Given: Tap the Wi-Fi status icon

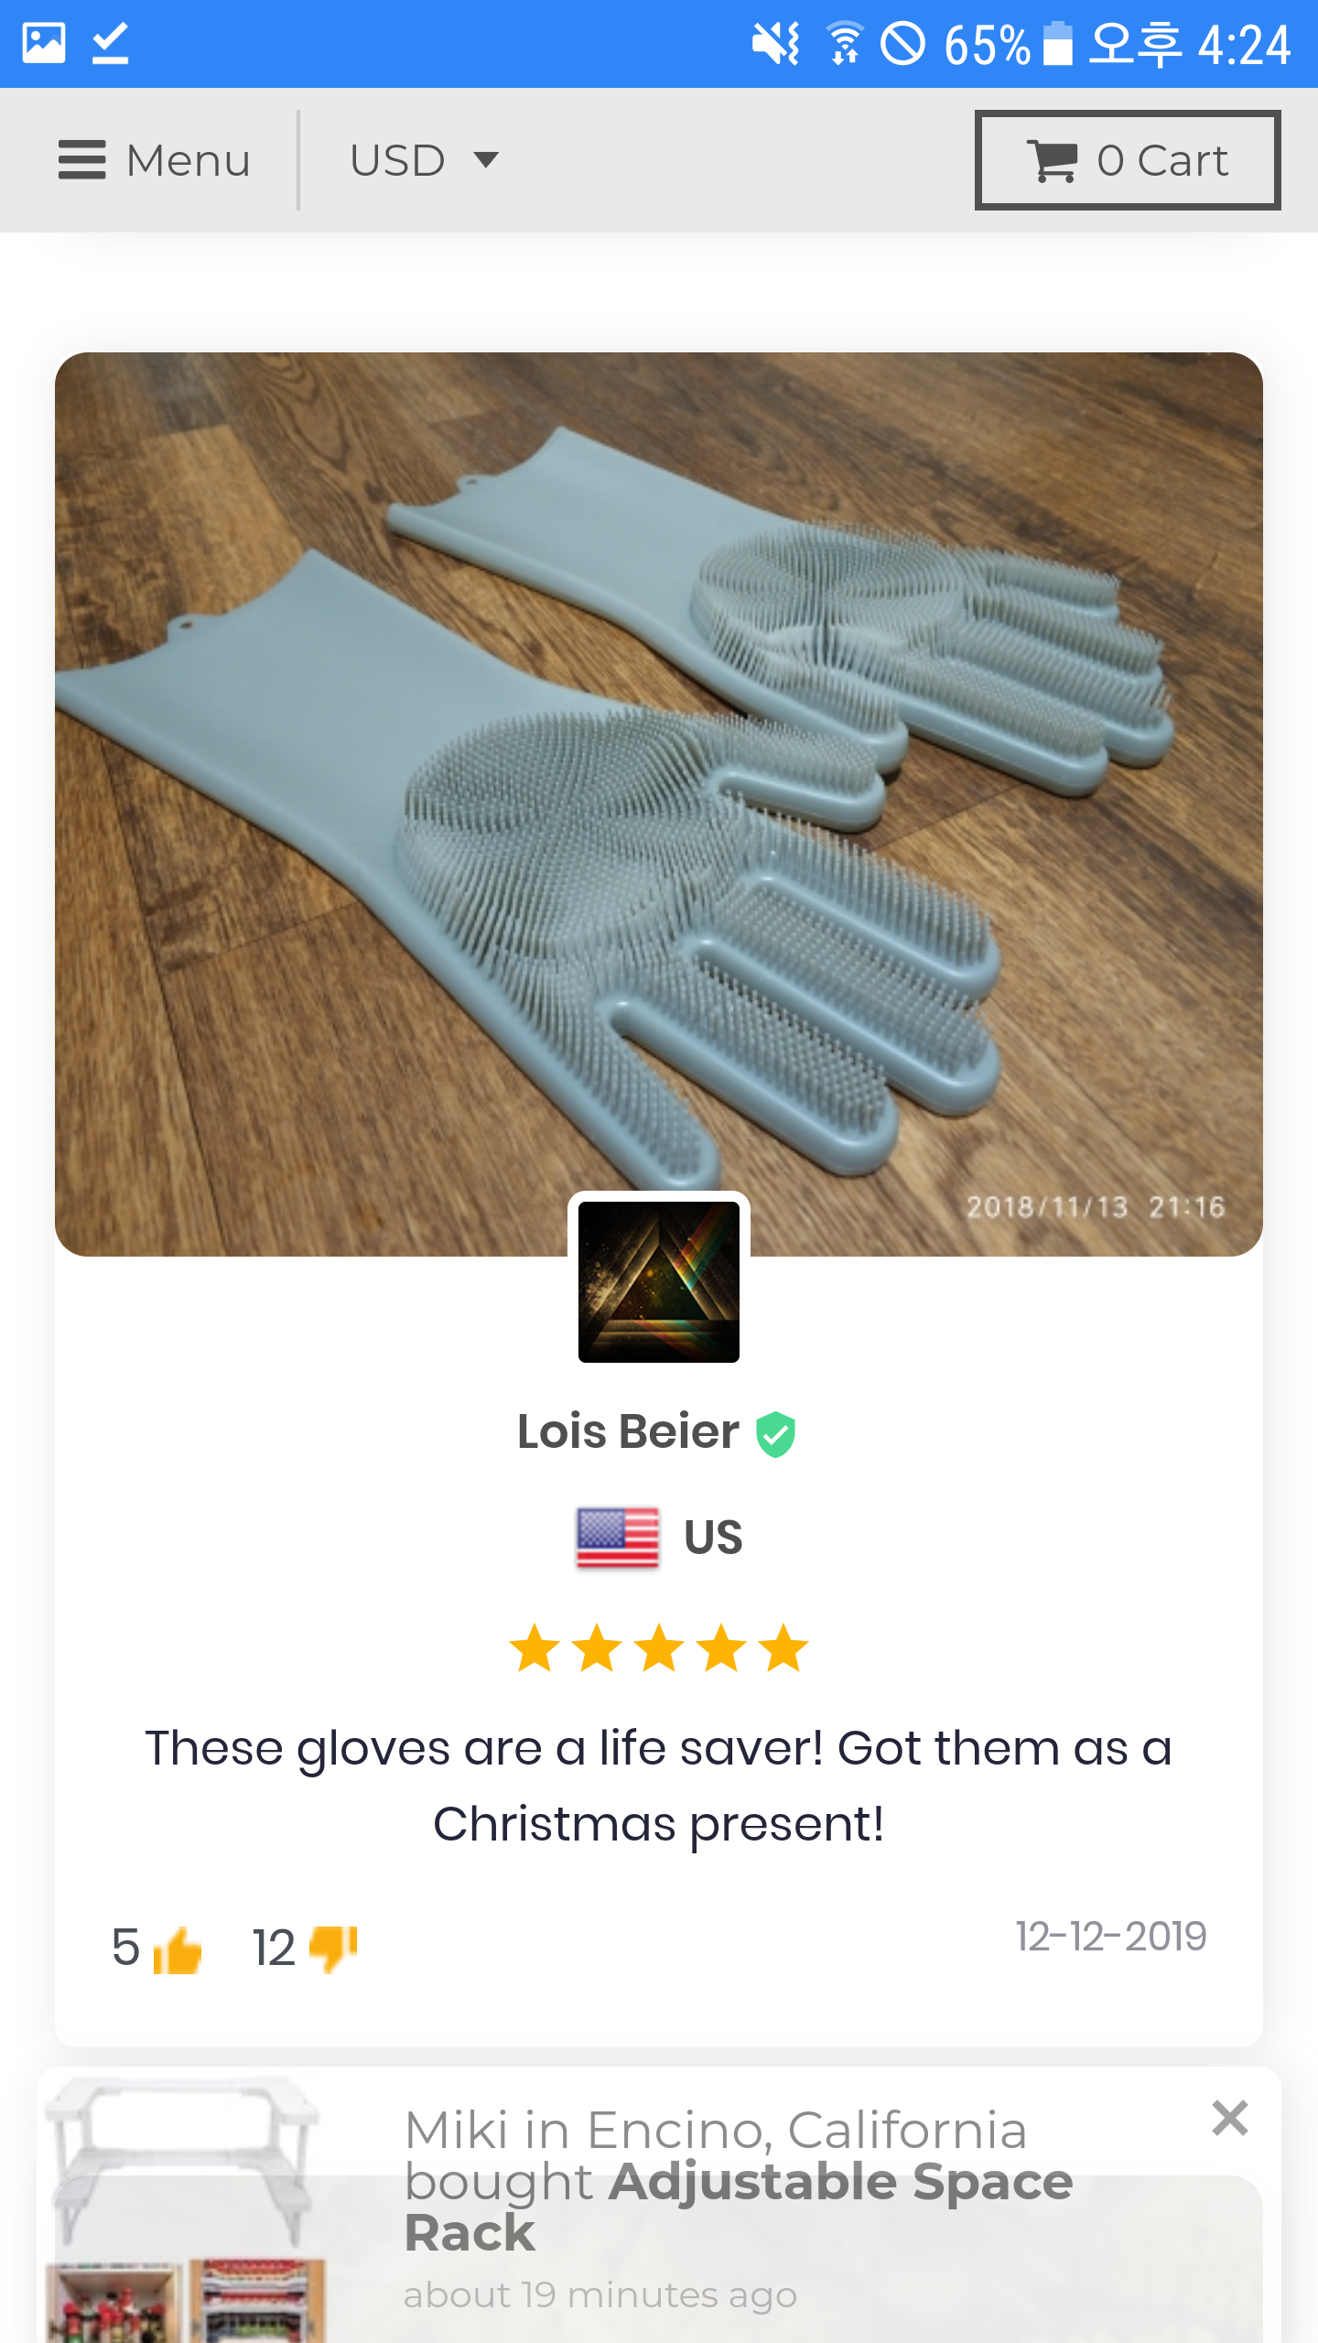Looking at the screenshot, I should (x=845, y=43).
